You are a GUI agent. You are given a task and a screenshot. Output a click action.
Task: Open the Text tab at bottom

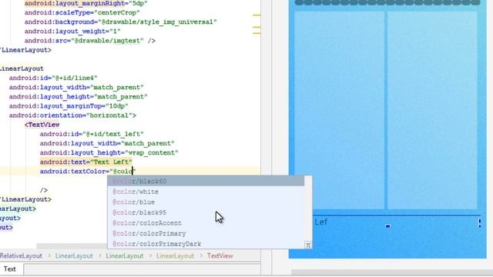(x=10, y=269)
